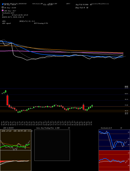Click the last green candlestick on 12 Dec

(x=92, y=106)
